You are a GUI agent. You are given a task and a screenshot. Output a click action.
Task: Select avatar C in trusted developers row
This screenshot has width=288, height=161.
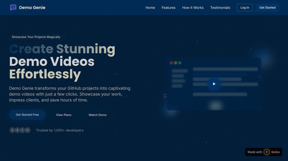pos(23,130)
